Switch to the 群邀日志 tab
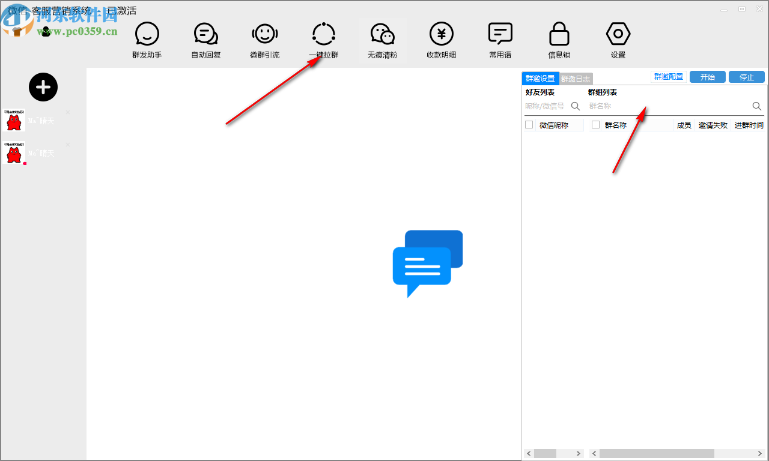Viewport: 769px width, 461px height. (576, 79)
